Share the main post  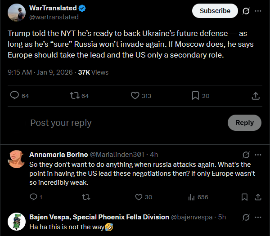click(x=255, y=96)
